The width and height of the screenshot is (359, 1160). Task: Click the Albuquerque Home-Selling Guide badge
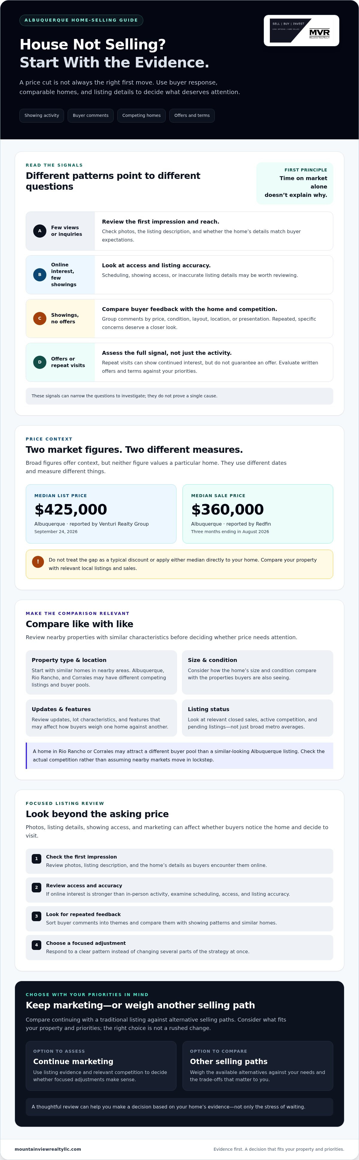(81, 20)
